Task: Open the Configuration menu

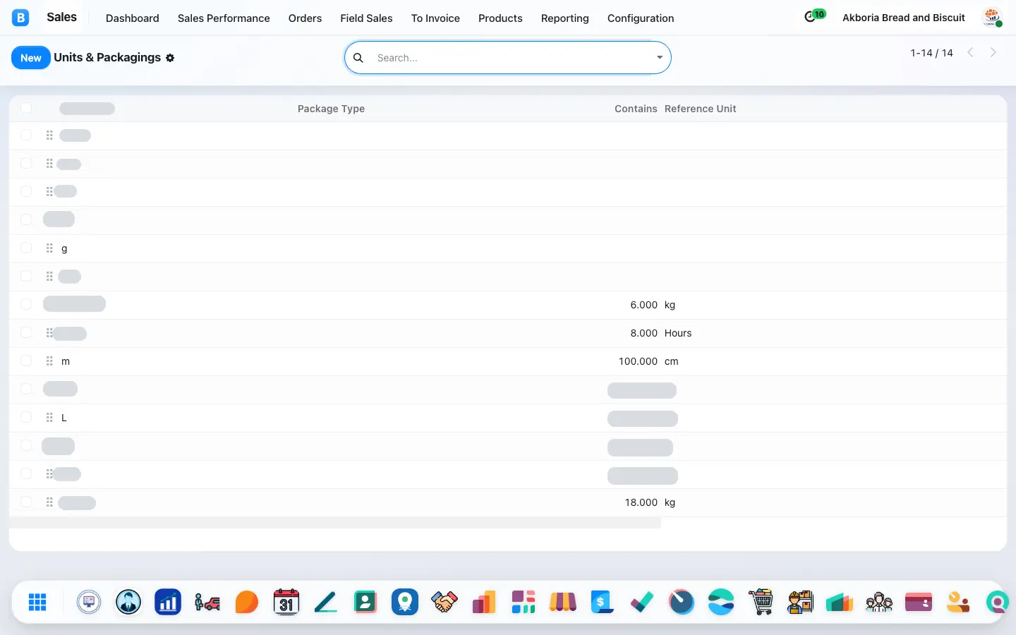Action: pos(641,18)
